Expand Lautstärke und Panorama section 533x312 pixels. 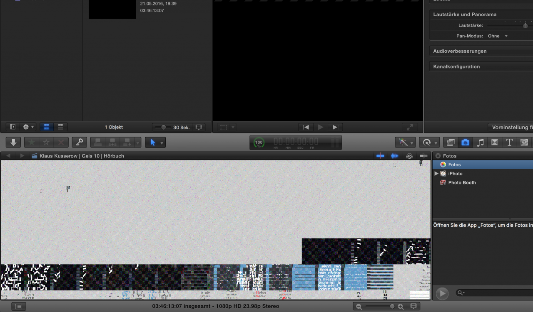coord(465,15)
